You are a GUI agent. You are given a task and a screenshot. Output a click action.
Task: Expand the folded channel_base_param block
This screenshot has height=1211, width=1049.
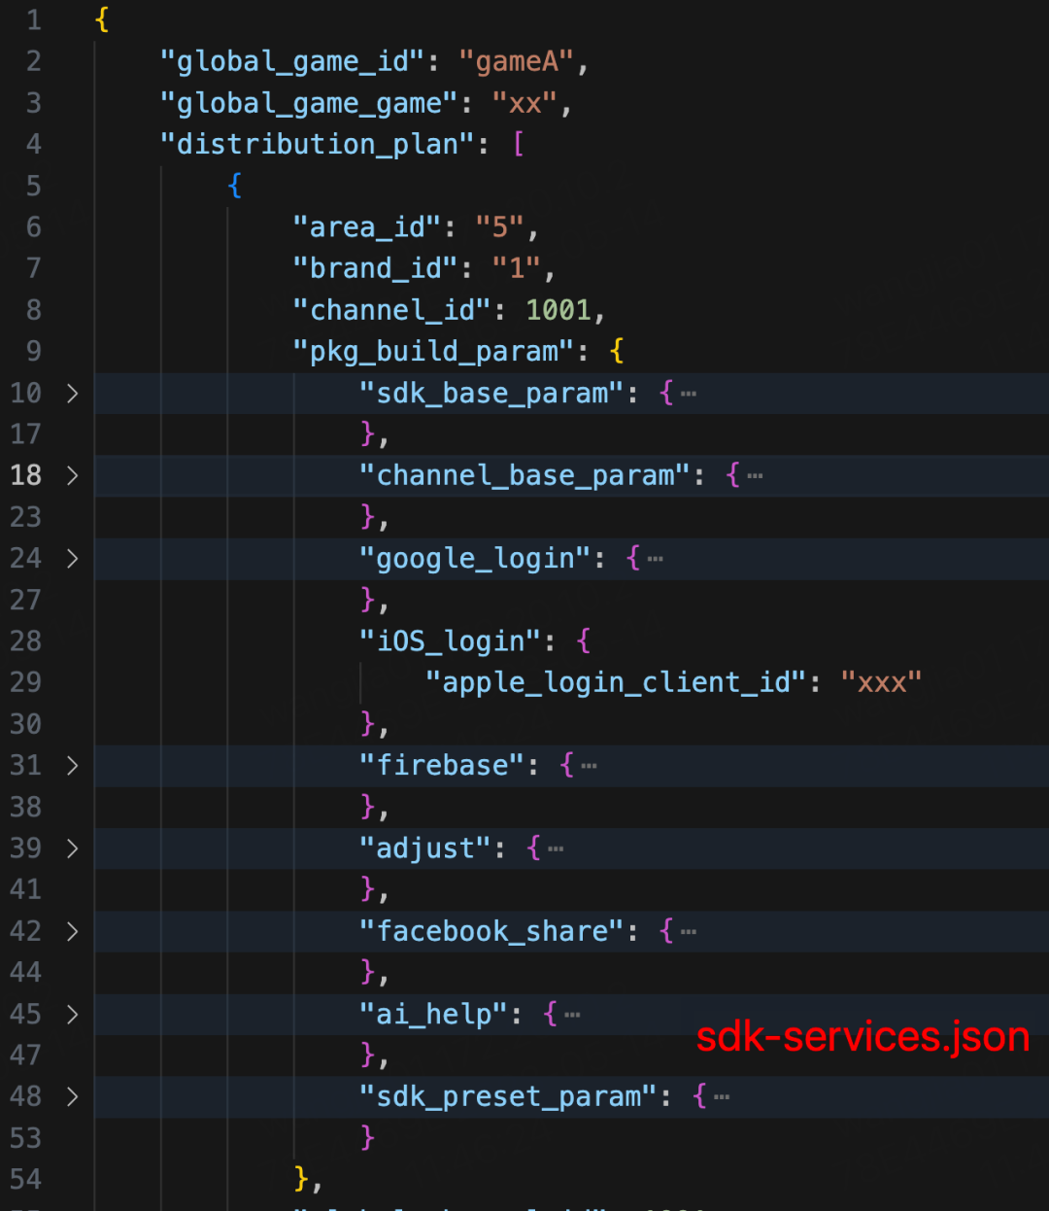[72, 476]
